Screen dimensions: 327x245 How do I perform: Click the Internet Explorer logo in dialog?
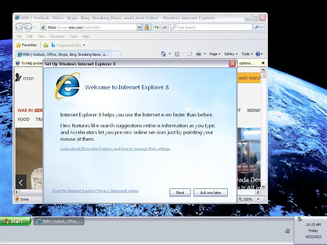click(67, 86)
